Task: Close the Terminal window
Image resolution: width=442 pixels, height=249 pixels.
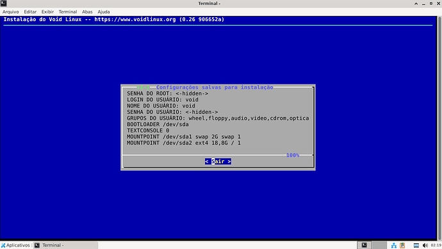Action: tap(438, 3)
